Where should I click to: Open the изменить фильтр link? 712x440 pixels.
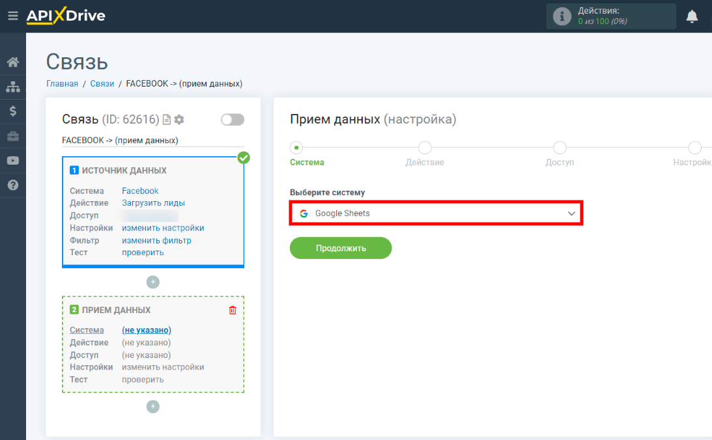click(x=158, y=240)
